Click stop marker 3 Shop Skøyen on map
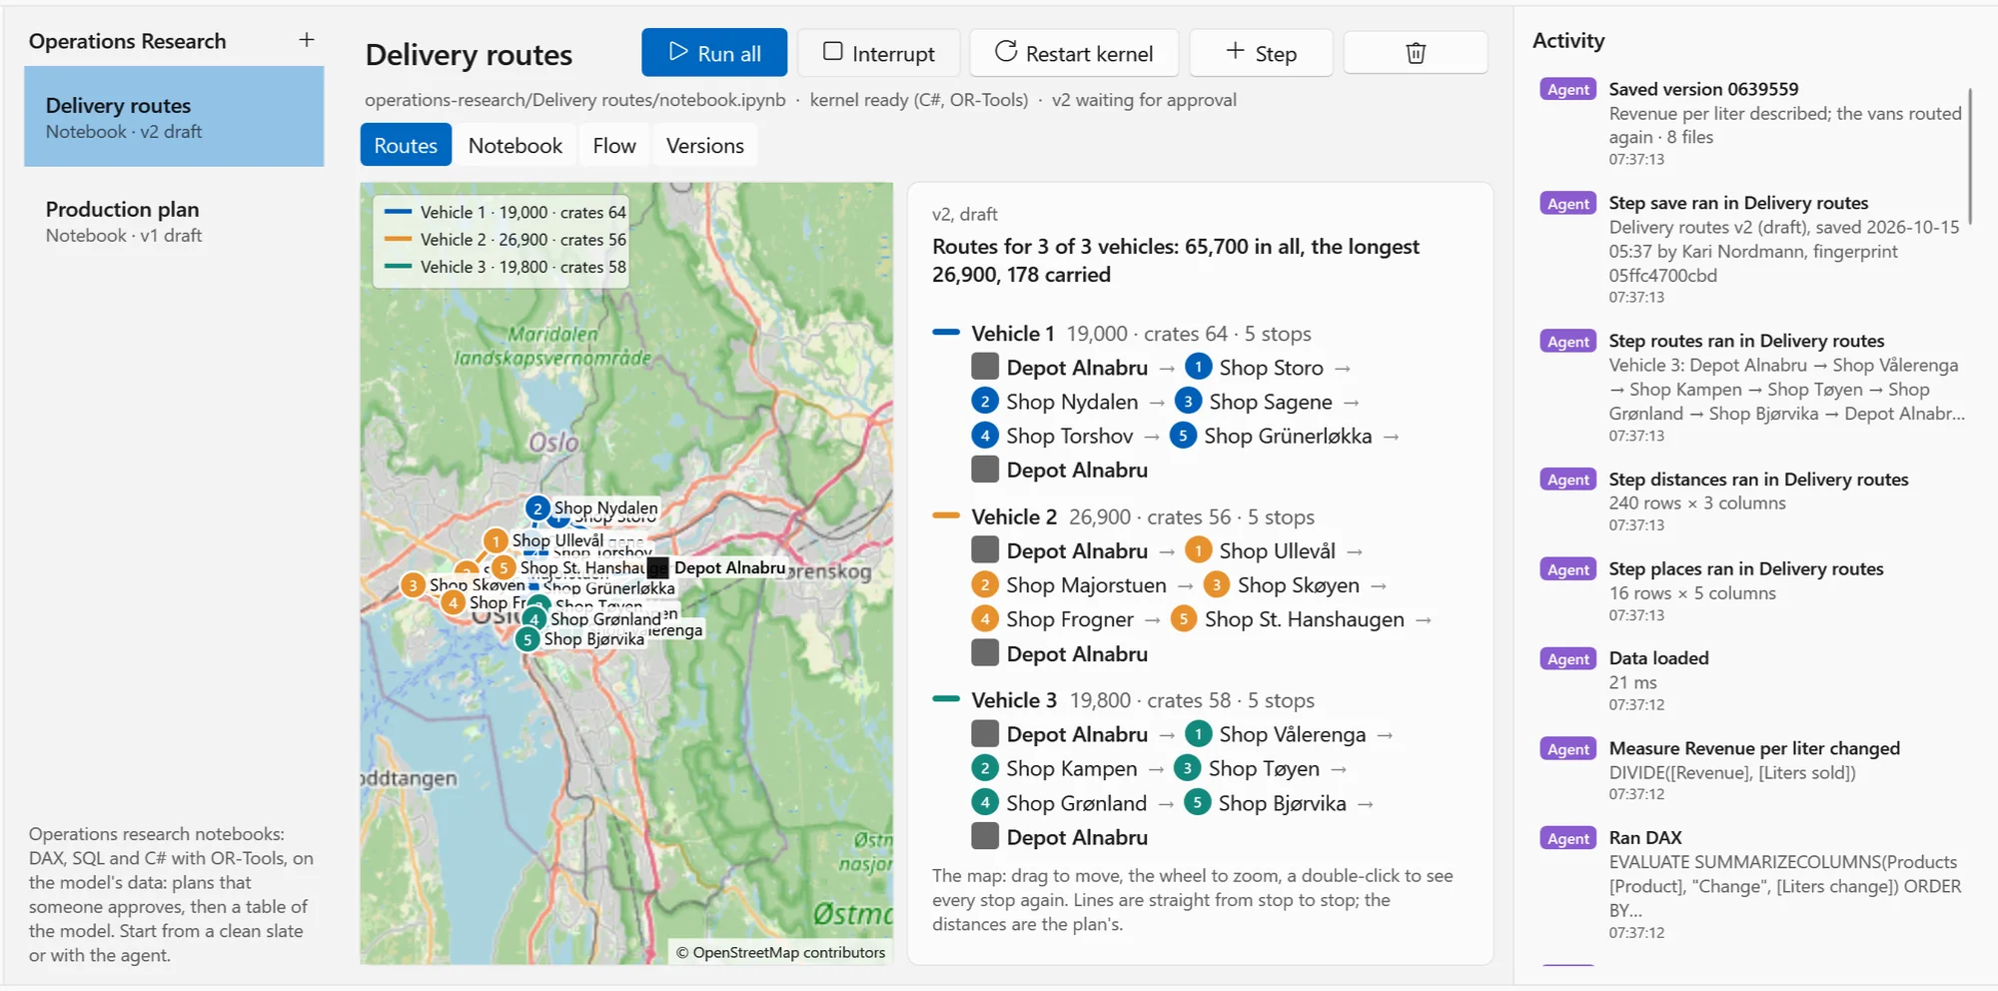The image size is (1998, 991). tap(413, 585)
